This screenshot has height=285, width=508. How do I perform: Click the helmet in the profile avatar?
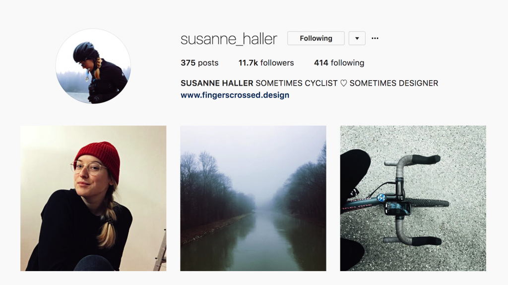click(x=84, y=51)
